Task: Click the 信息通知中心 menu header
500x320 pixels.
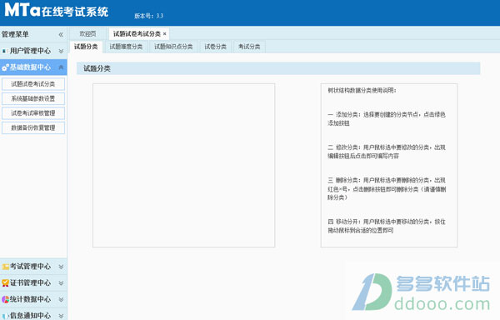Action: (33, 315)
